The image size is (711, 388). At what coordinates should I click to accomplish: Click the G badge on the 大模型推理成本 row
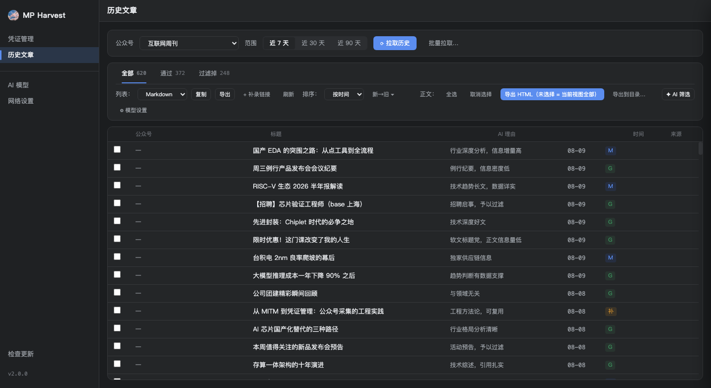click(611, 276)
